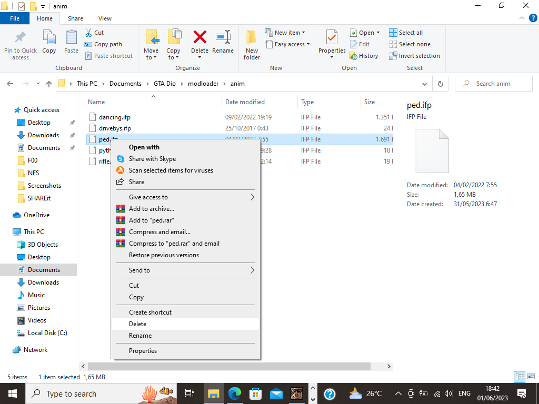Click the Search anim field
The width and height of the screenshot is (539, 404).
point(494,84)
